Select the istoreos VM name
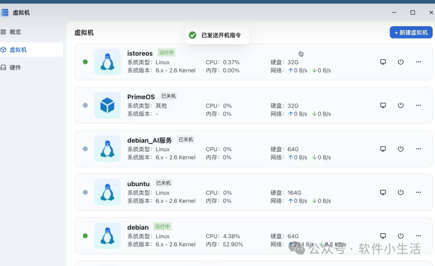The width and height of the screenshot is (435, 266). tap(140, 53)
